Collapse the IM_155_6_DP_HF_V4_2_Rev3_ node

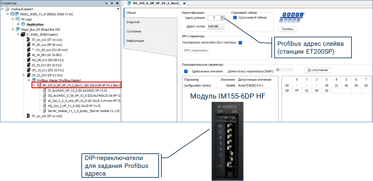(x=34, y=85)
